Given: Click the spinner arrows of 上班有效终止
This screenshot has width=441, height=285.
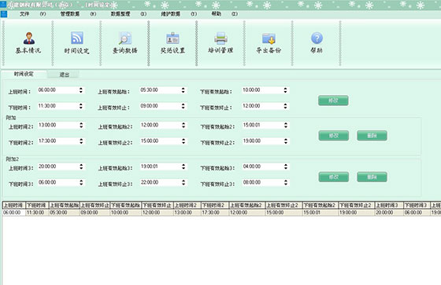Looking at the screenshot, I should click(183, 106).
